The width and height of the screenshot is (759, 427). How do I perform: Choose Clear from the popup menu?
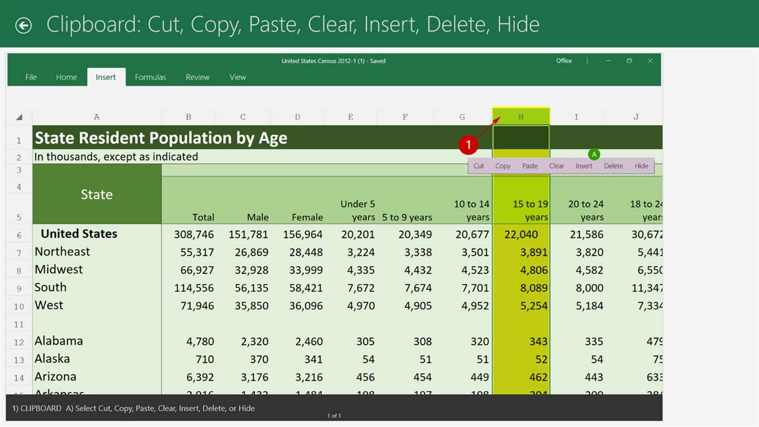point(557,166)
